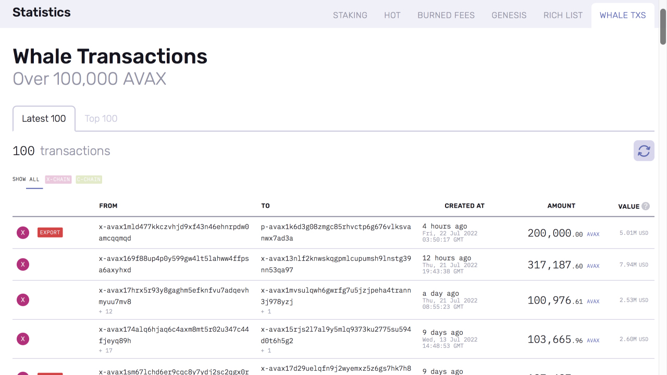667x375 pixels.
Task: Click the value 2.60M USD
Action: click(634, 339)
